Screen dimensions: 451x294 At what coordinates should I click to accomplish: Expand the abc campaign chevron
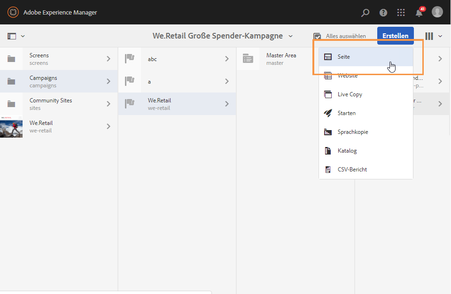click(x=226, y=59)
